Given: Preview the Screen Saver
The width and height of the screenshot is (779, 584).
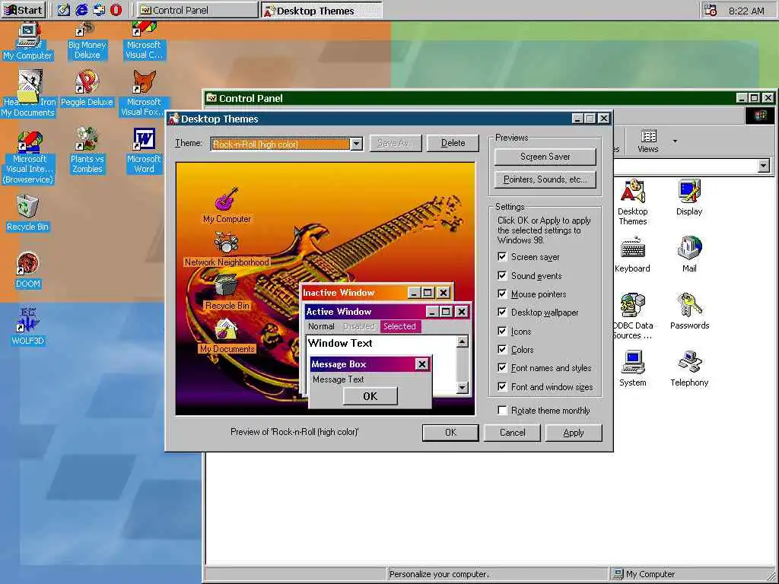Looking at the screenshot, I should point(545,157).
